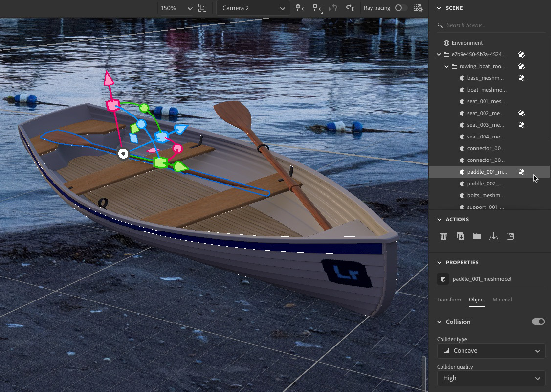Open the Camera 2 dropdown
Viewport: 551px width, 392px height.
point(253,8)
